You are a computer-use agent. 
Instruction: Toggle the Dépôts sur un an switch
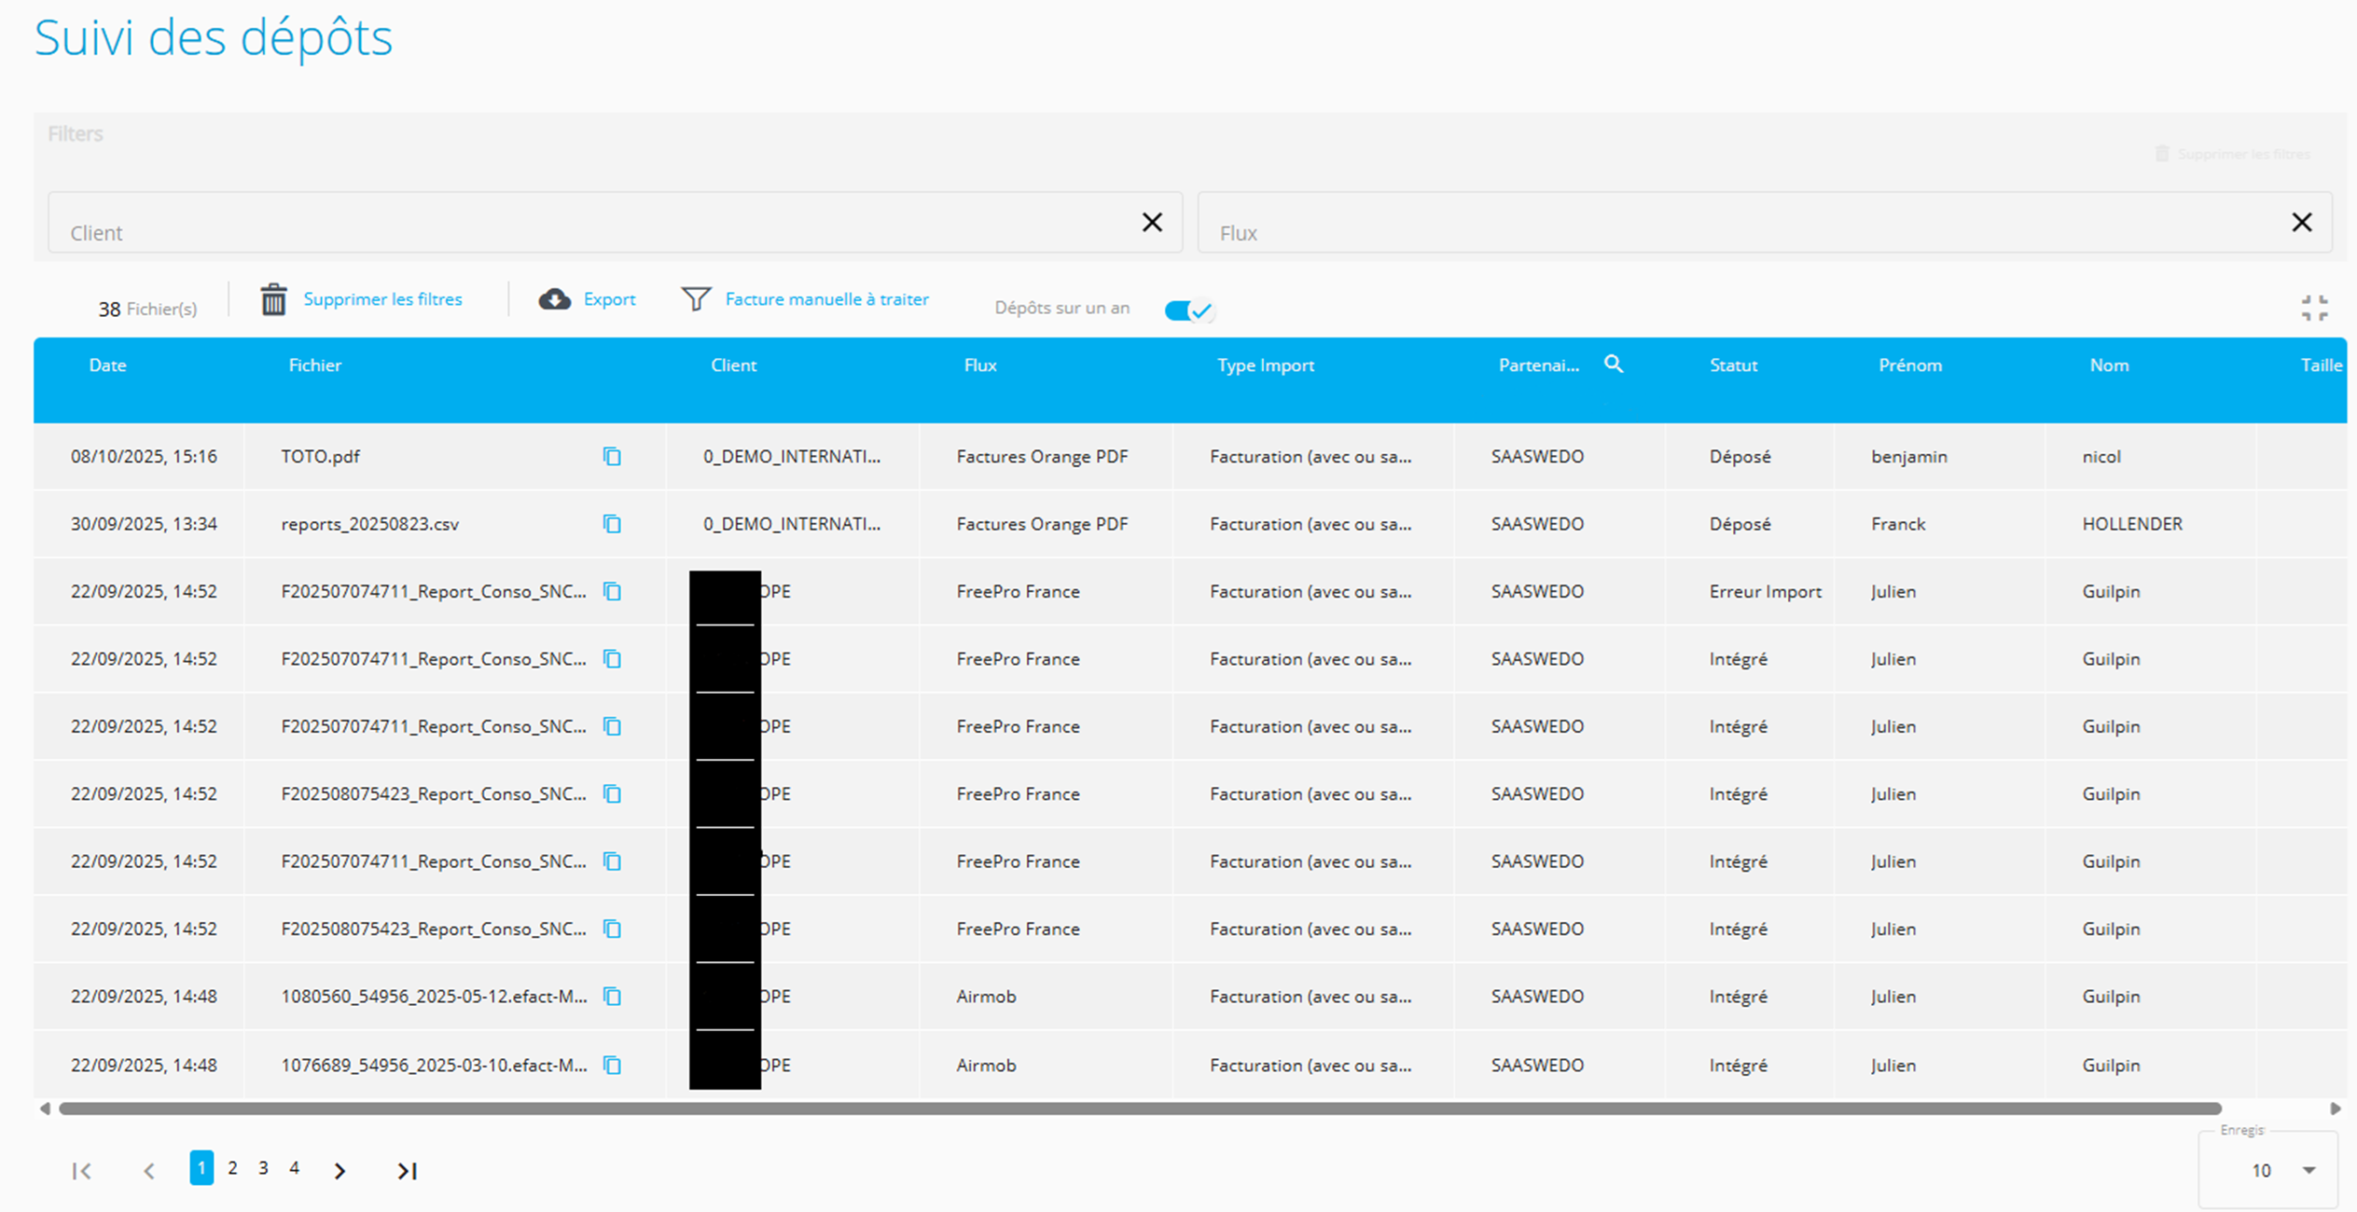click(x=1188, y=310)
